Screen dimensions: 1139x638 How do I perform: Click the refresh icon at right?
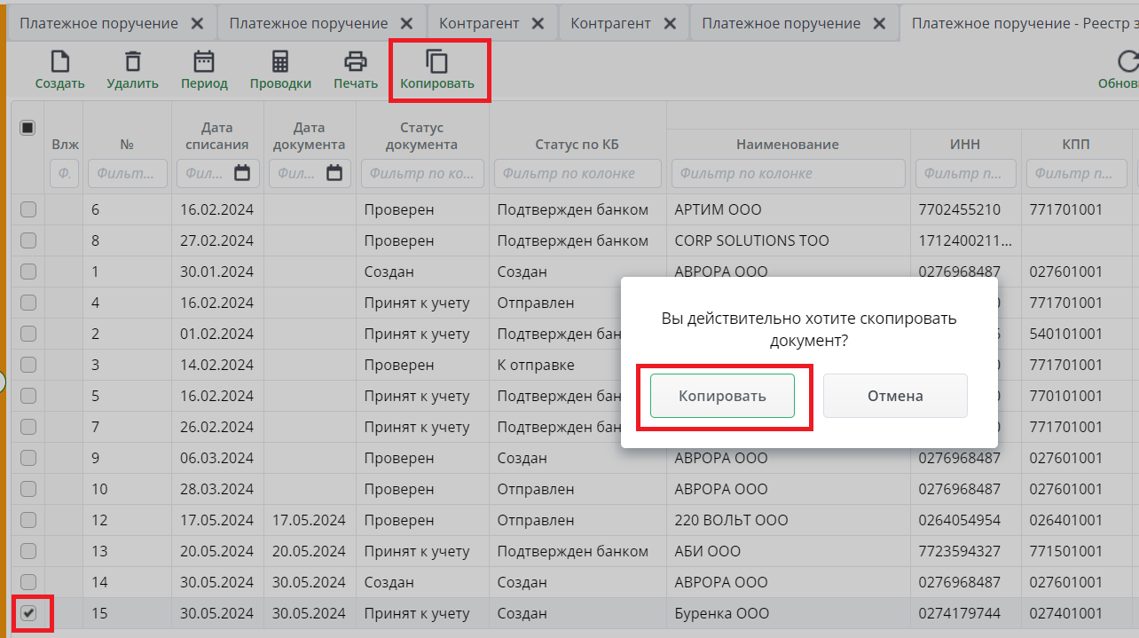[1127, 62]
